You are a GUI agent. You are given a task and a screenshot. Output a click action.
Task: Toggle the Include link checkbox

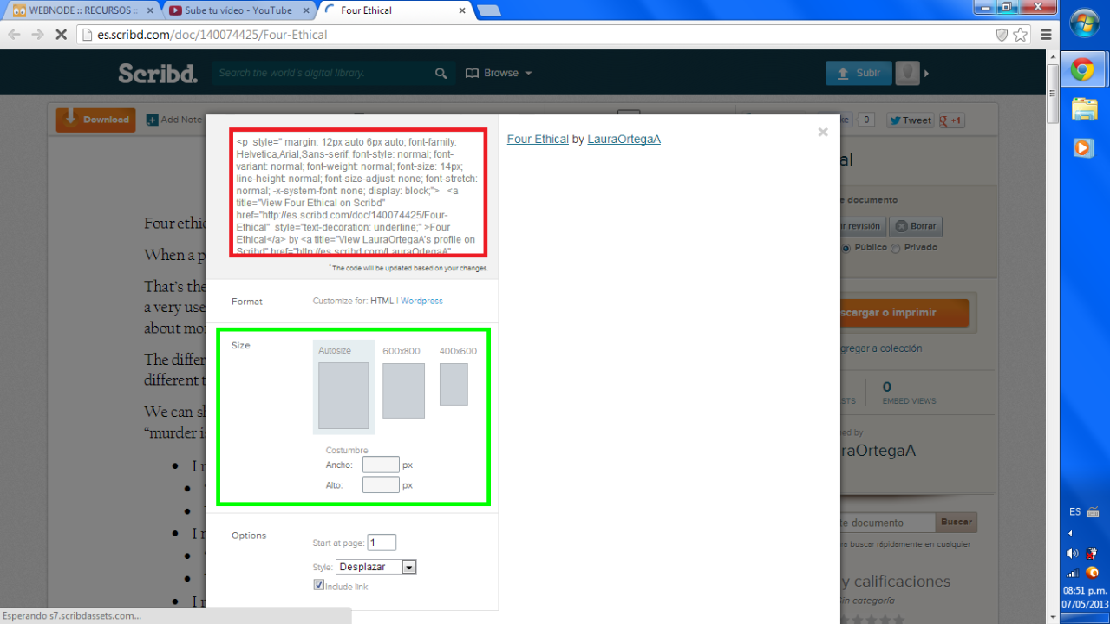[x=318, y=586]
